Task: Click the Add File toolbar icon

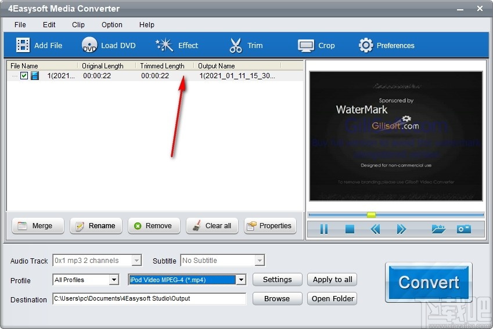Action: pos(23,45)
